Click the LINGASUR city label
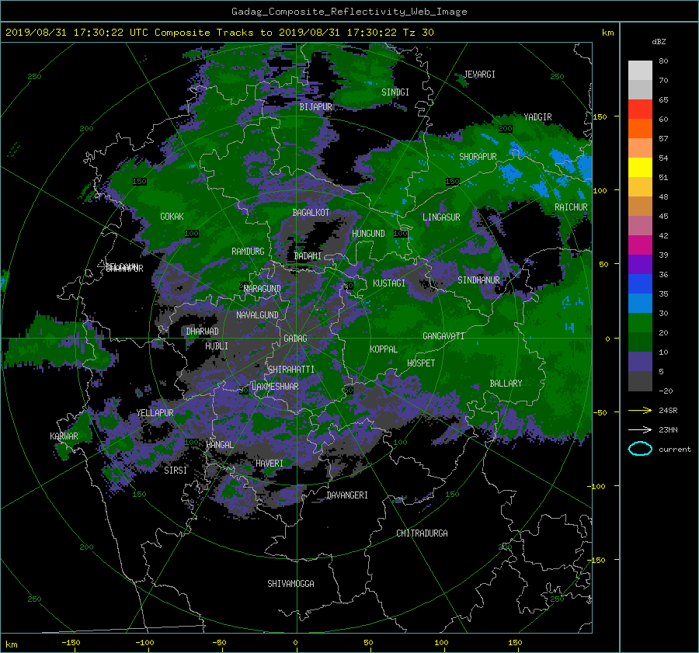Viewport: 699px width, 653px height. (441, 217)
